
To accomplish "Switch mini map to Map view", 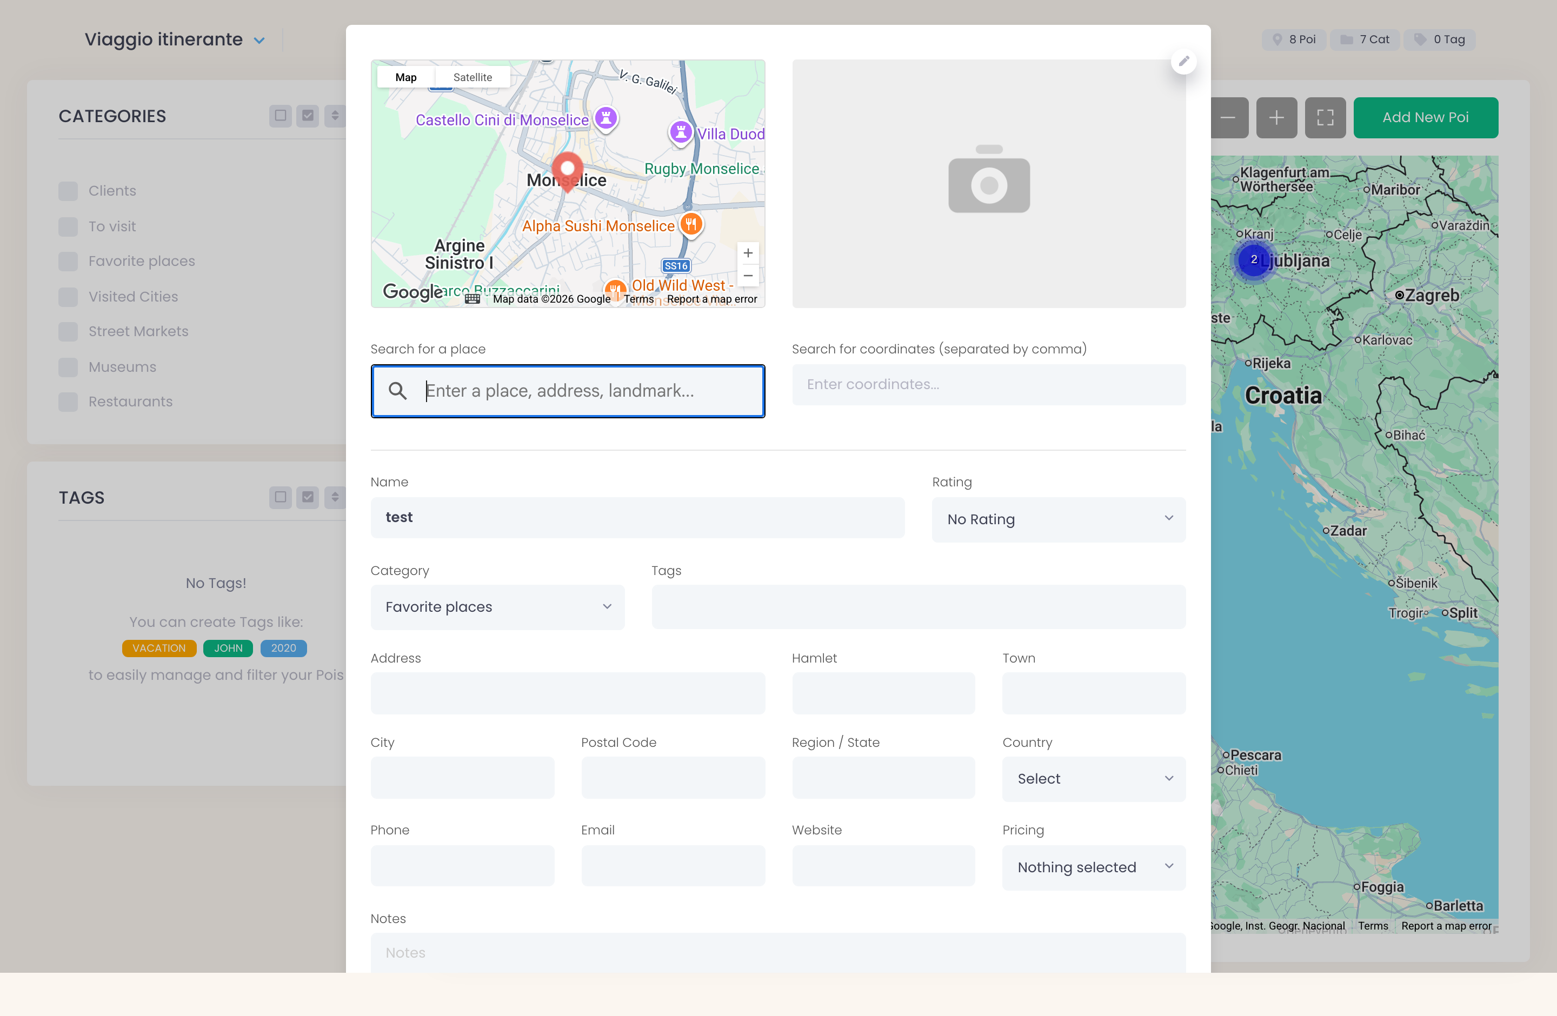I will pos(405,77).
